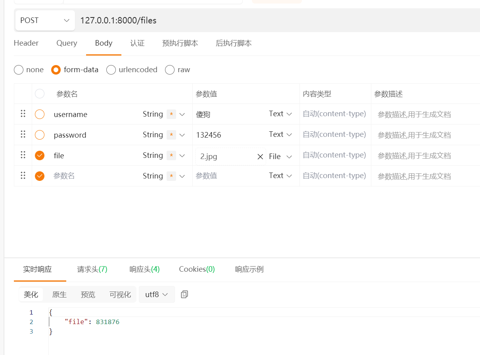Open the 响应头(4) tab

[x=144, y=269]
